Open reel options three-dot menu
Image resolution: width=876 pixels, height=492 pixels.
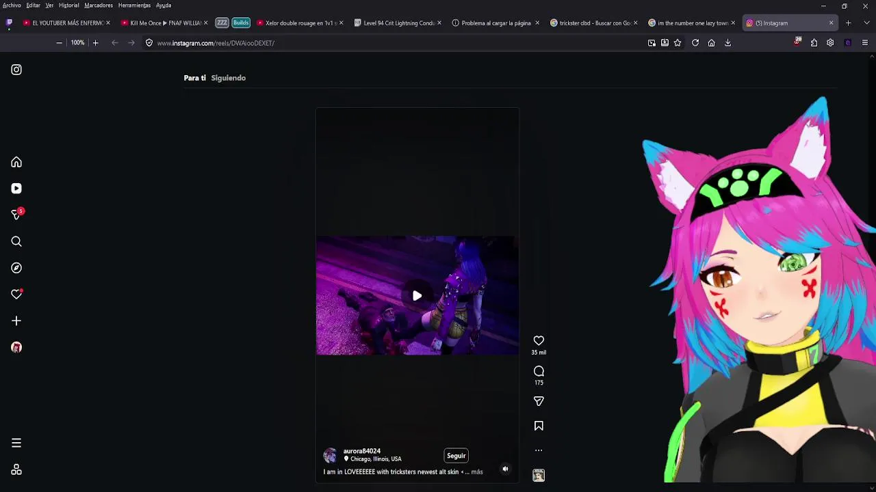click(x=539, y=450)
